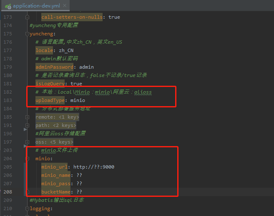The height and width of the screenshot is (216, 274).
Task: Click the fold end marker on line 208
Action: click(27, 192)
